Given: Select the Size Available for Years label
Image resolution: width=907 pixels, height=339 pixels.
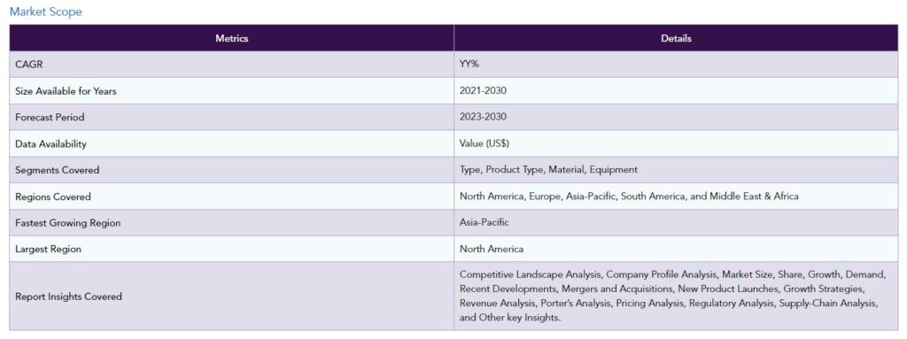Looking at the screenshot, I should pos(66,91).
